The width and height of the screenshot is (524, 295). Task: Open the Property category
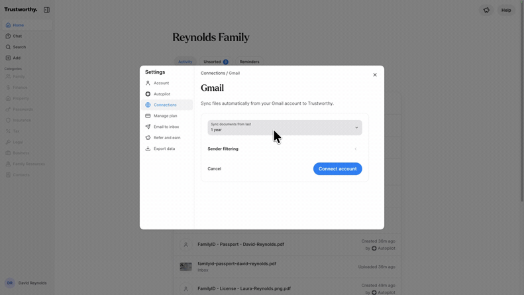(26, 98)
